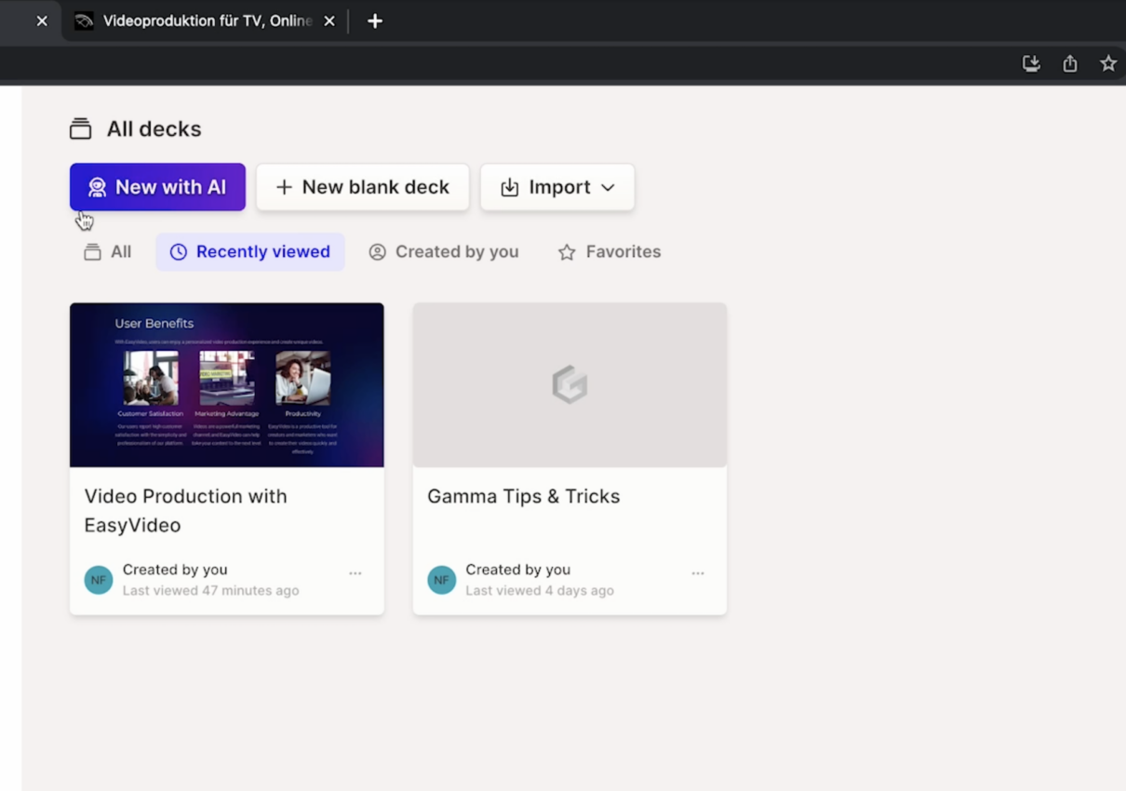This screenshot has width=1126, height=791.
Task: Open the Import dropdown
Action: pos(557,187)
